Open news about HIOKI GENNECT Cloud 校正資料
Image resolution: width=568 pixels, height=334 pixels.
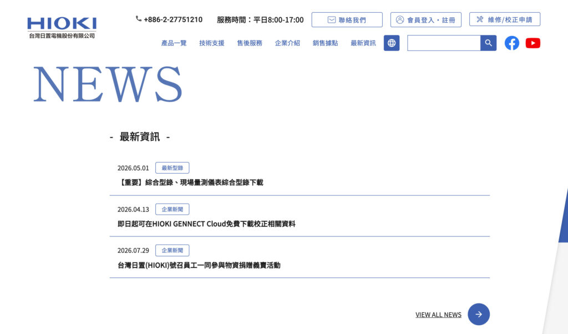tap(206, 224)
